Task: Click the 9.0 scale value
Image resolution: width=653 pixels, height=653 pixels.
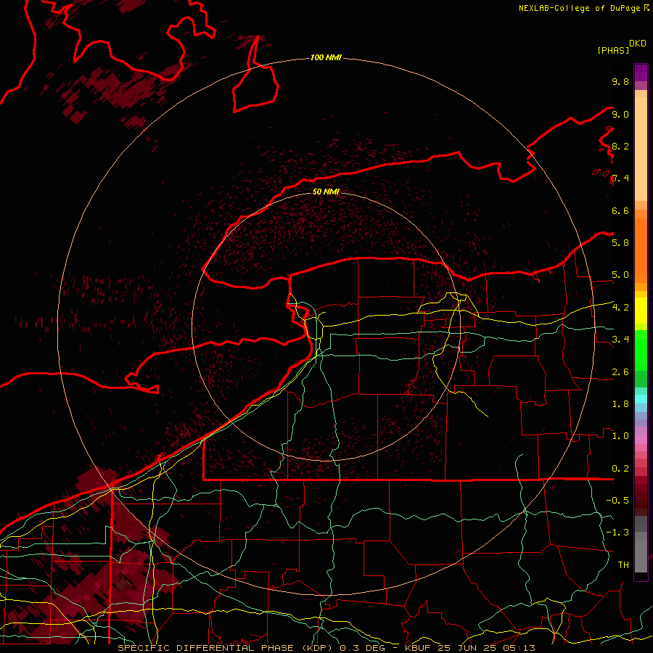Action: tap(620, 114)
